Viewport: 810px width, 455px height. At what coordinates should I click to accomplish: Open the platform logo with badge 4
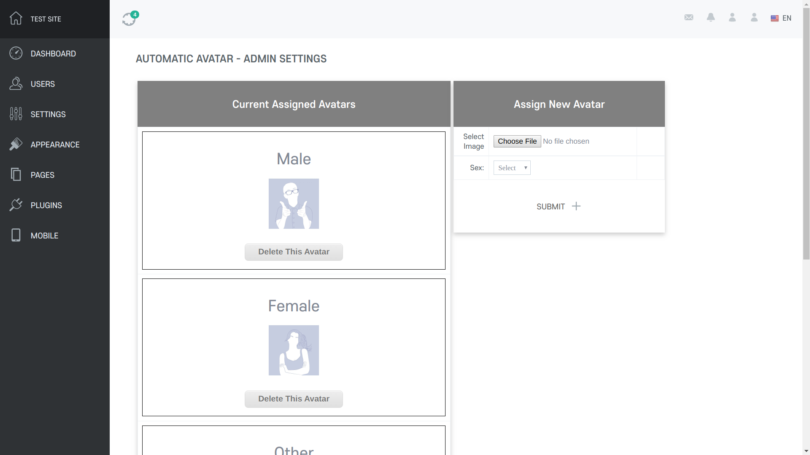click(x=129, y=19)
